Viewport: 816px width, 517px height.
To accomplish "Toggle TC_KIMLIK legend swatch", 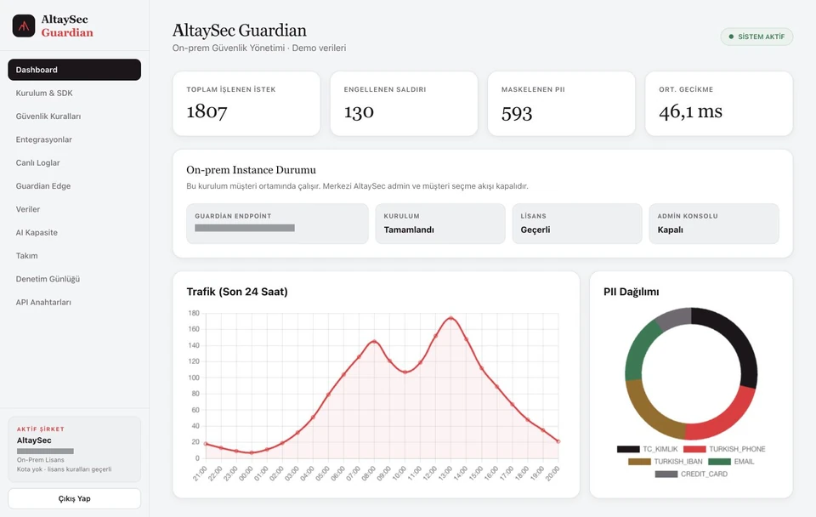I will coord(628,449).
